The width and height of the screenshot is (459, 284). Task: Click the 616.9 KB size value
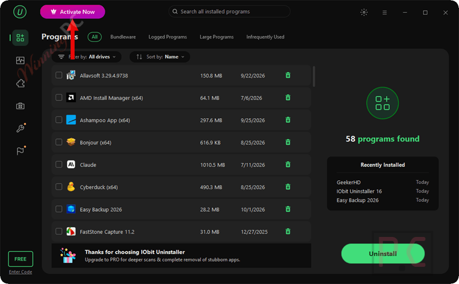pyautogui.click(x=210, y=143)
